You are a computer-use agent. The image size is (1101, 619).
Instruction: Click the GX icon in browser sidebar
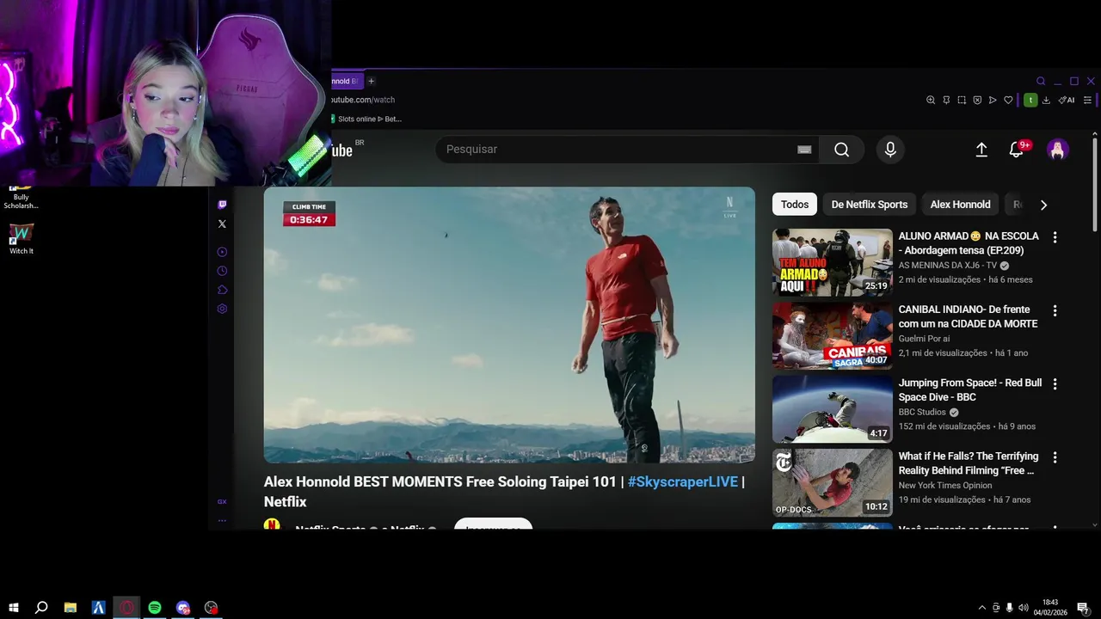tap(222, 501)
